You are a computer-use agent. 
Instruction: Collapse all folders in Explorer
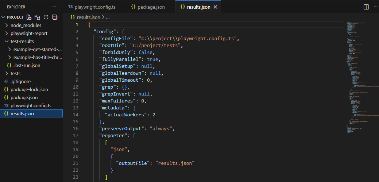tap(55, 17)
